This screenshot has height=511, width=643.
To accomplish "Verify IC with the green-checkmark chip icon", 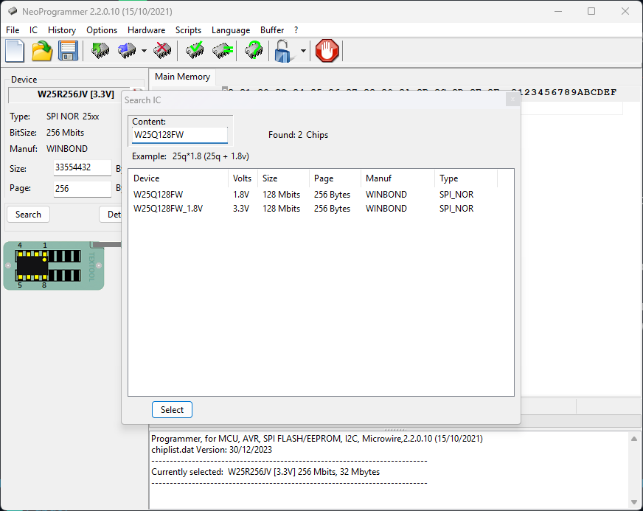I will [195, 51].
